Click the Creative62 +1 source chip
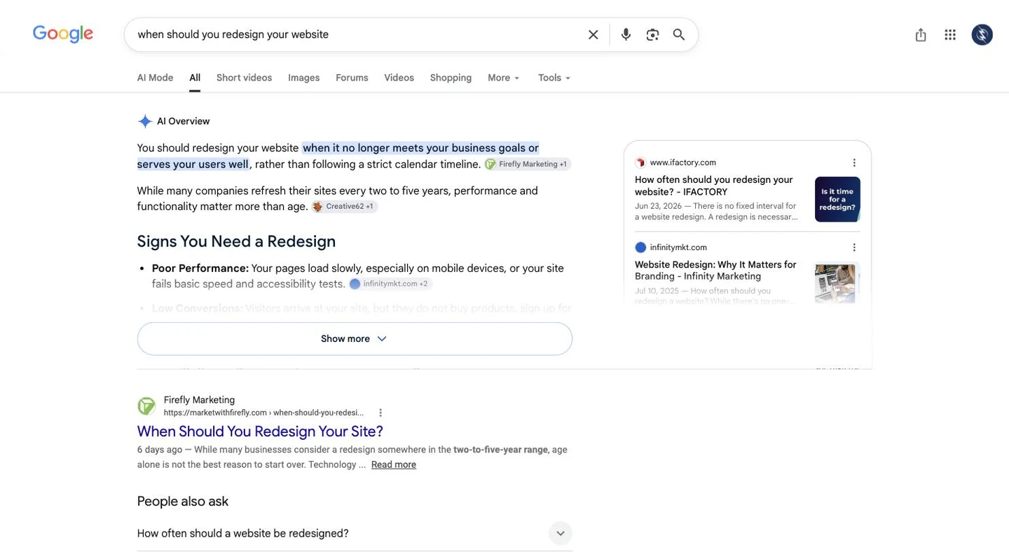Viewport: 1009px width, 552px height. click(x=344, y=207)
